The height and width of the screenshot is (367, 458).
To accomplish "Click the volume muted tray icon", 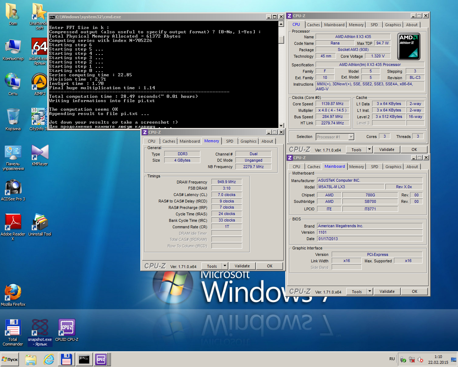I will click(420, 359).
